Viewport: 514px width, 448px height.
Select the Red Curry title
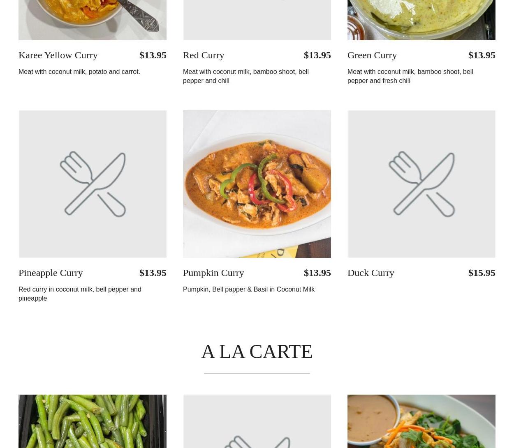coord(204,55)
